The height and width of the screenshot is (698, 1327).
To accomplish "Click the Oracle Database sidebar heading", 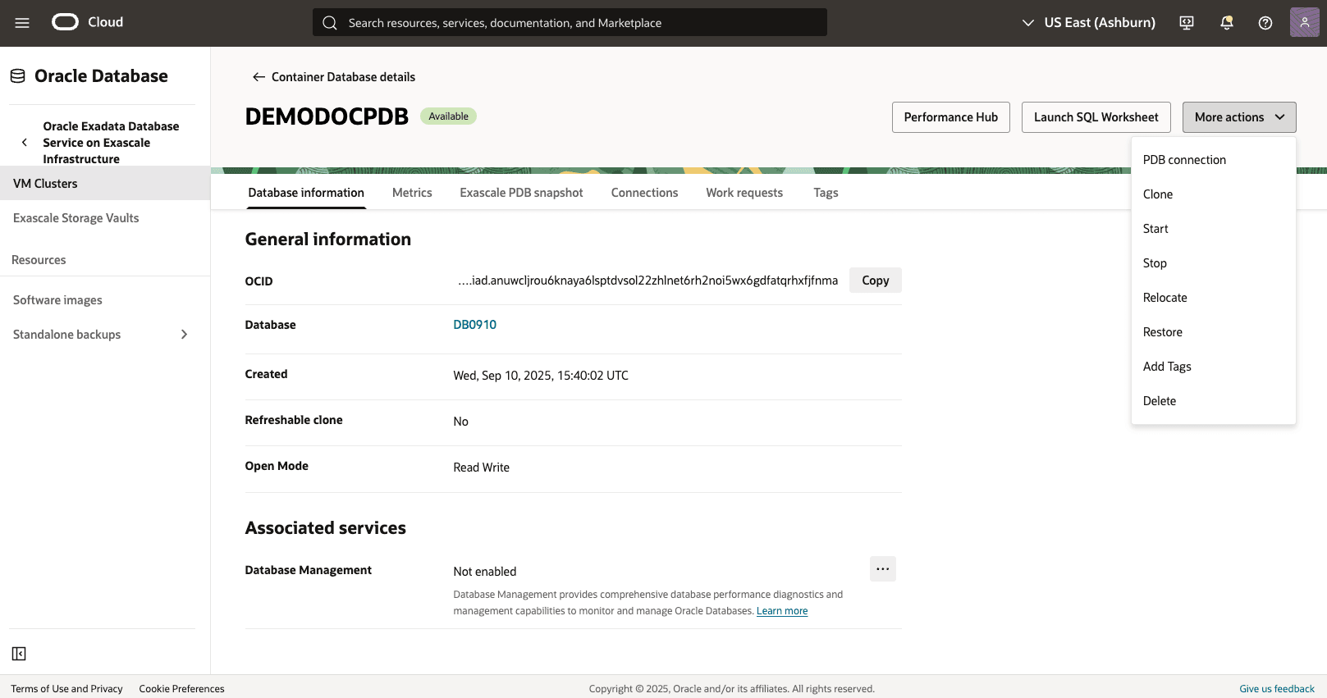I will coord(101,76).
